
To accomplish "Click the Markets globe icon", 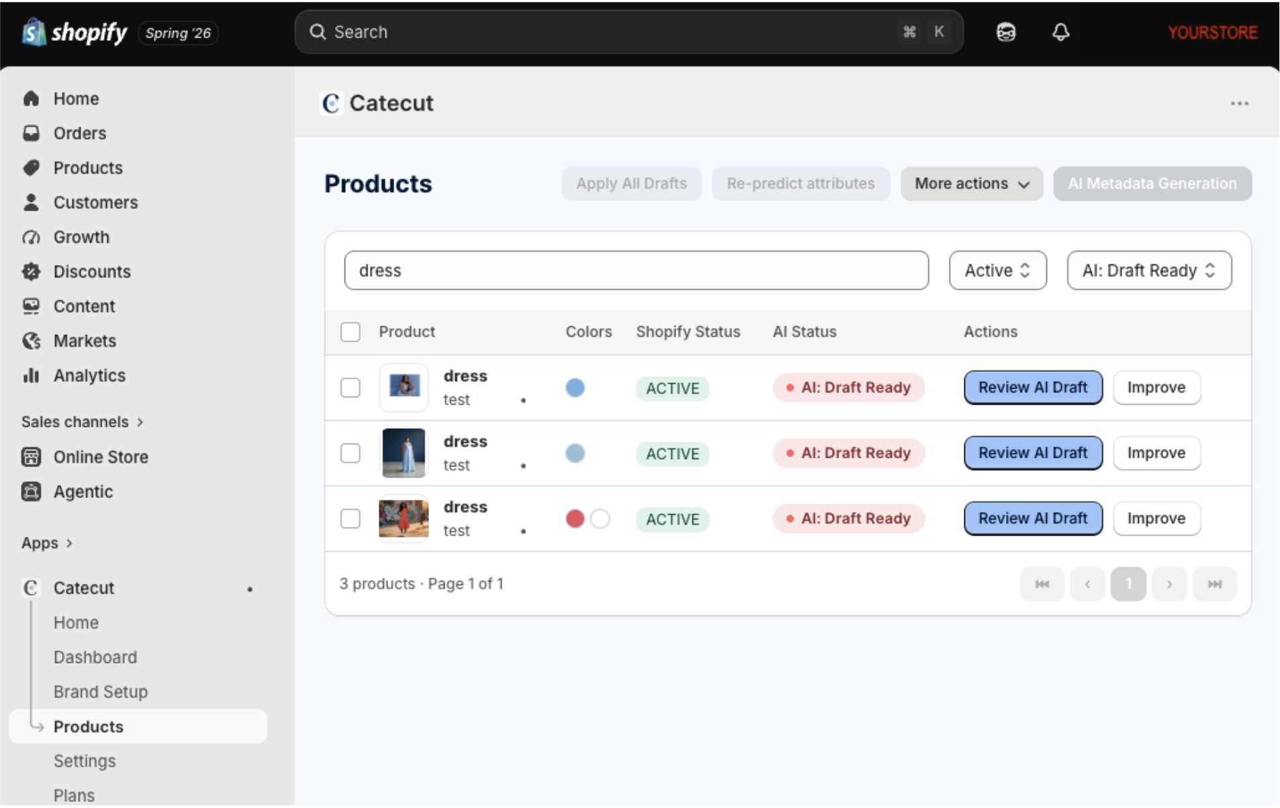I will tap(31, 341).
